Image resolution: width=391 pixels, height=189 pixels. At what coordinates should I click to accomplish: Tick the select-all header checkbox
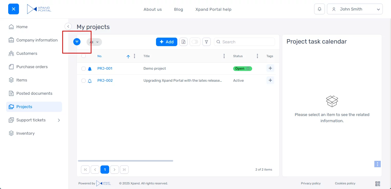click(84, 56)
